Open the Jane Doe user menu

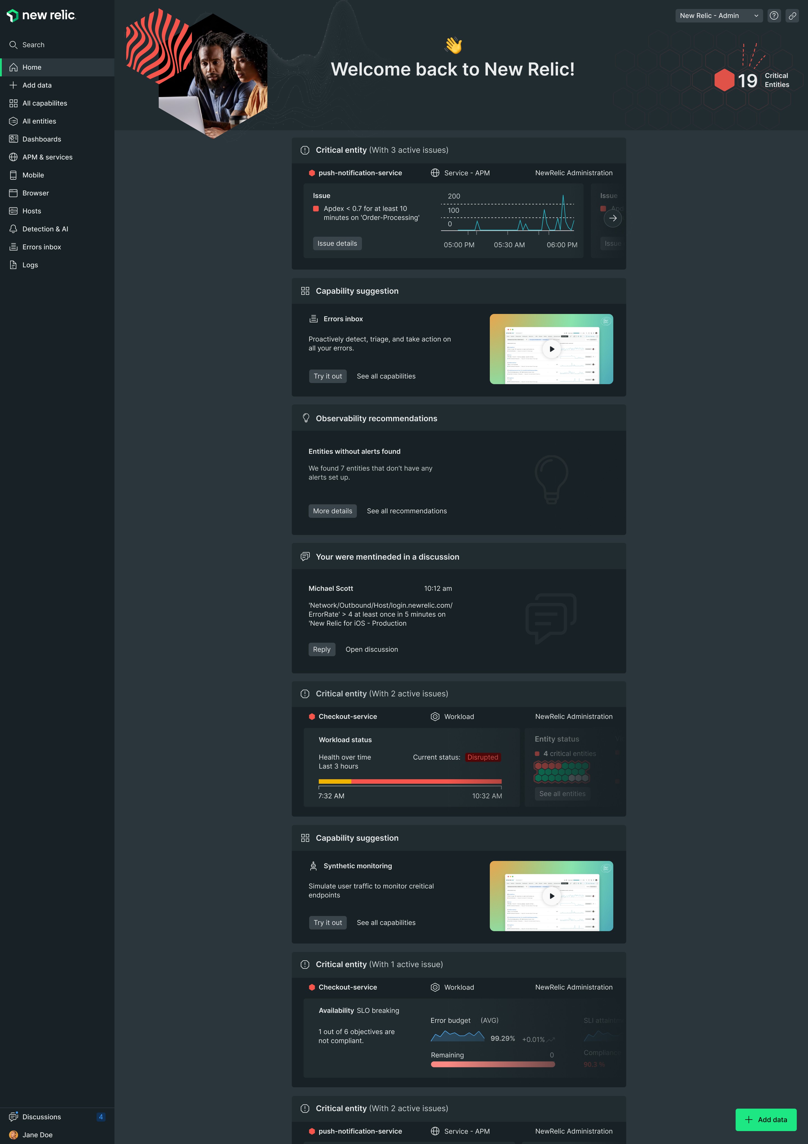pos(37,1134)
